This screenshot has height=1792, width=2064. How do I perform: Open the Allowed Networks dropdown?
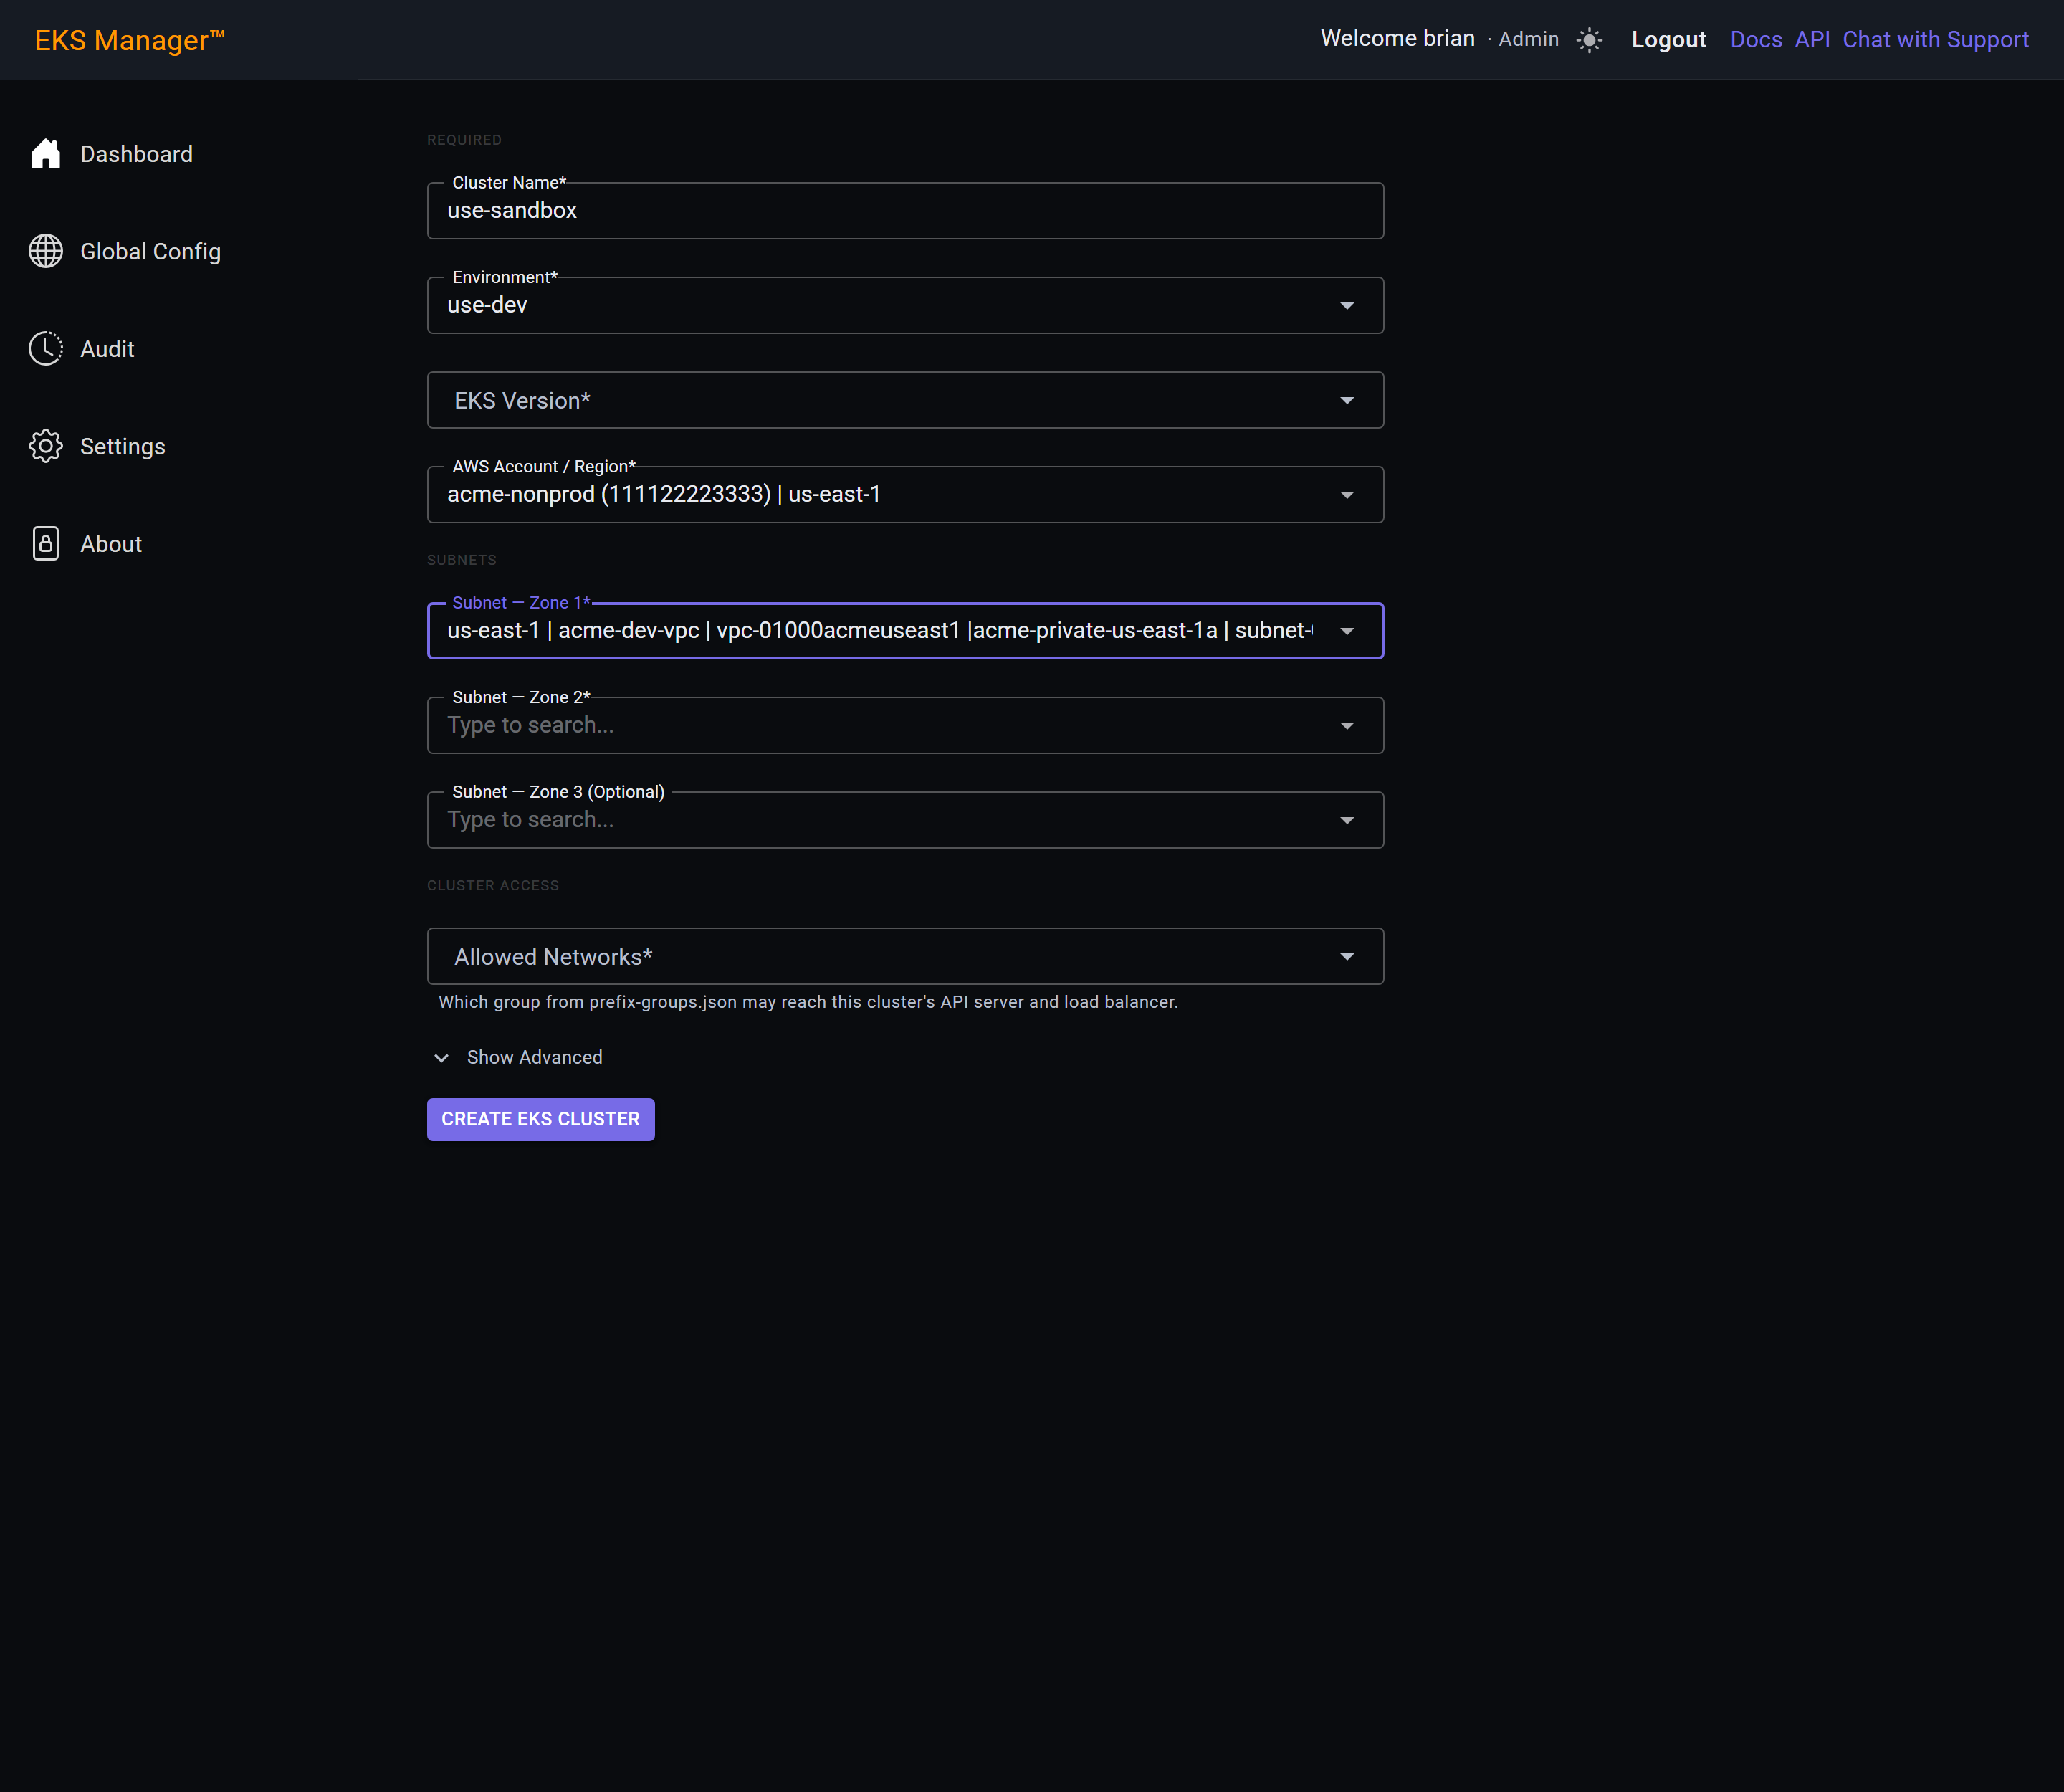905,956
